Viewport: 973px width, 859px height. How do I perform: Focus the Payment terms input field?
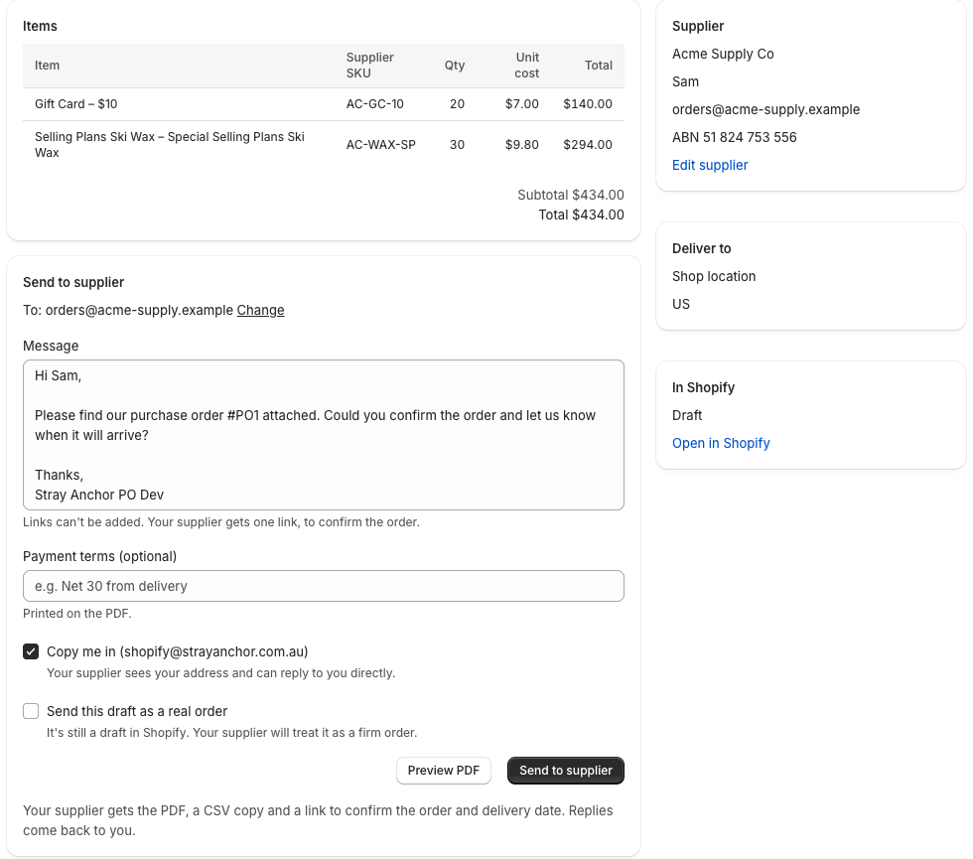tap(324, 586)
